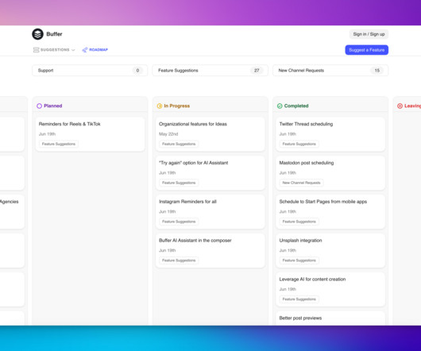Click the Roadmap icon
421x351 pixels.
click(85, 50)
